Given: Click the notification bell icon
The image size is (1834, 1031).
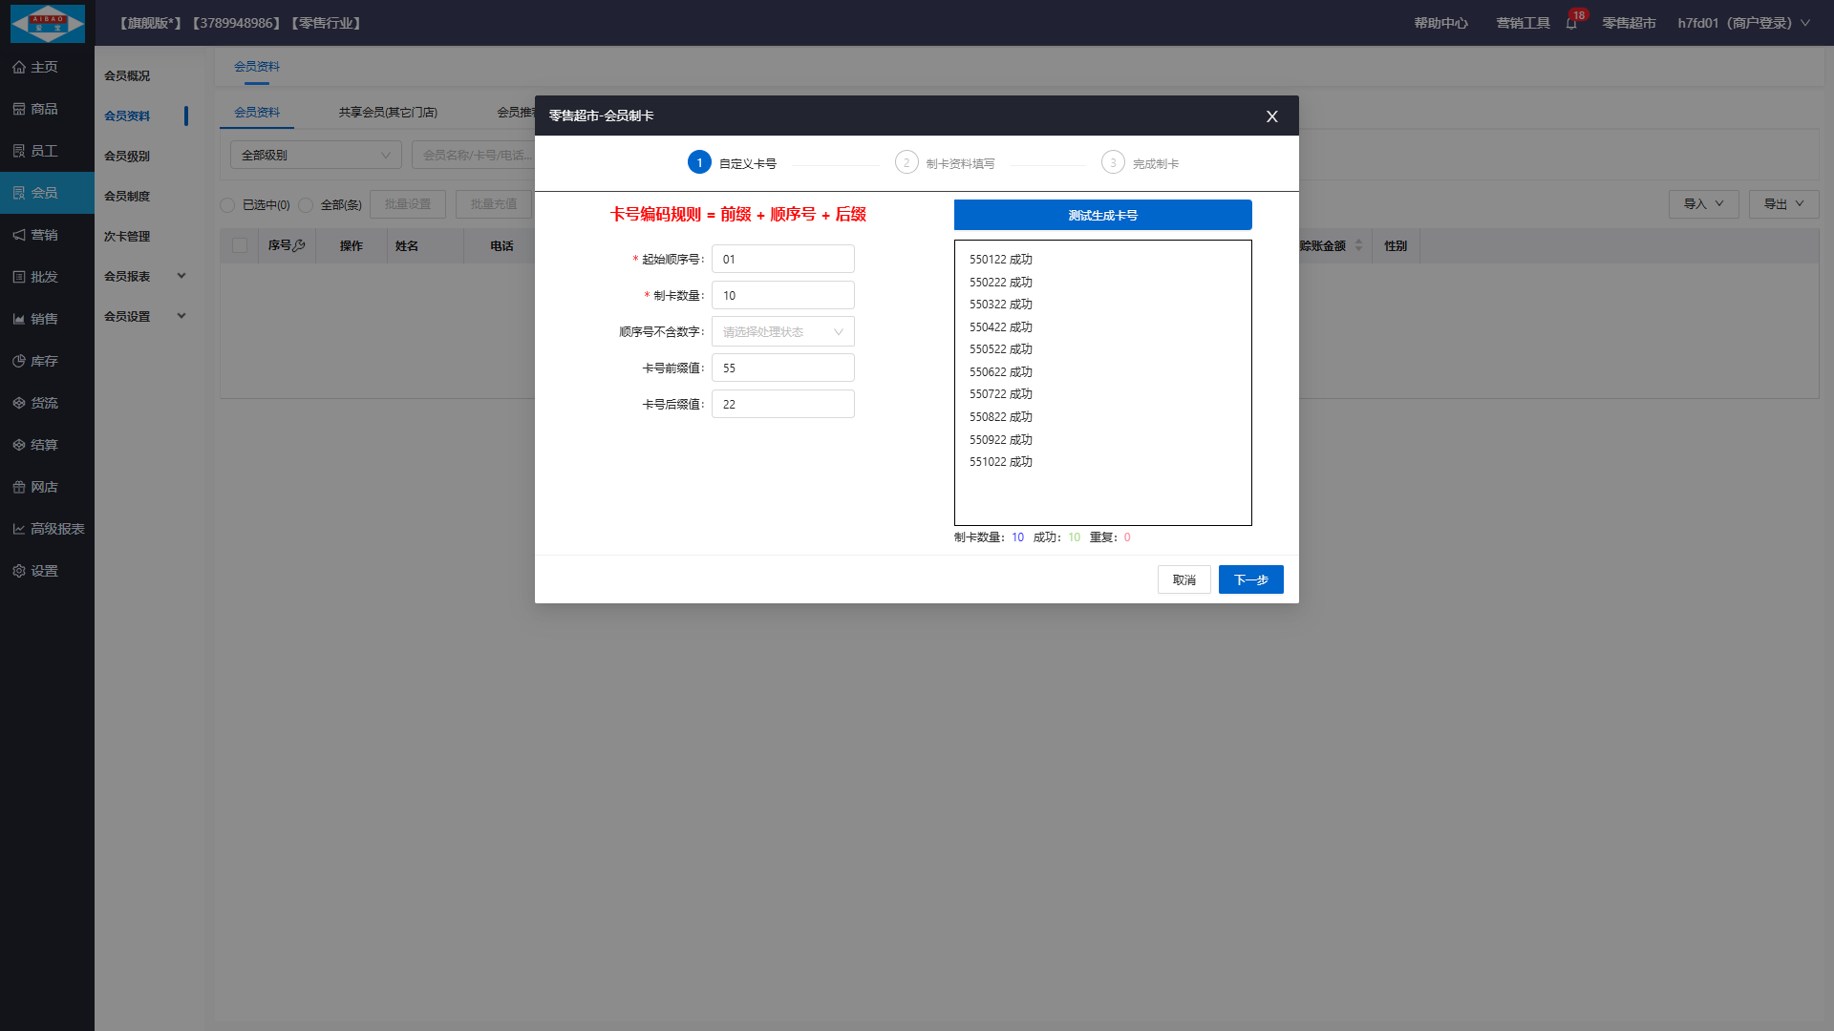Looking at the screenshot, I should tap(1571, 24).
